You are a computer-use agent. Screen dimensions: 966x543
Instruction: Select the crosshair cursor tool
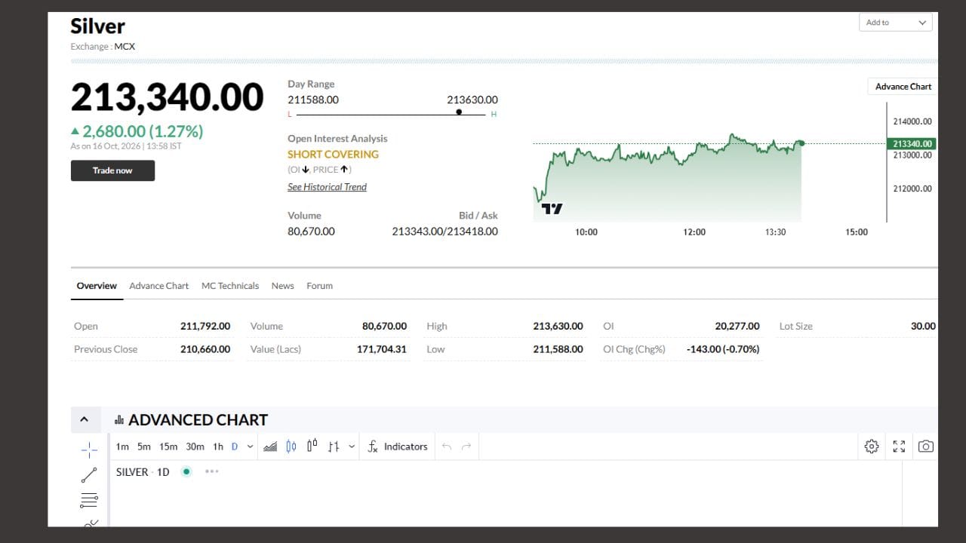pos(89,450)
